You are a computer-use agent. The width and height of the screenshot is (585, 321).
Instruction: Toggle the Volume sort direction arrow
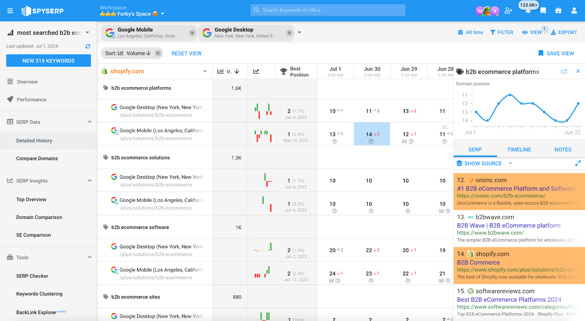148,53
